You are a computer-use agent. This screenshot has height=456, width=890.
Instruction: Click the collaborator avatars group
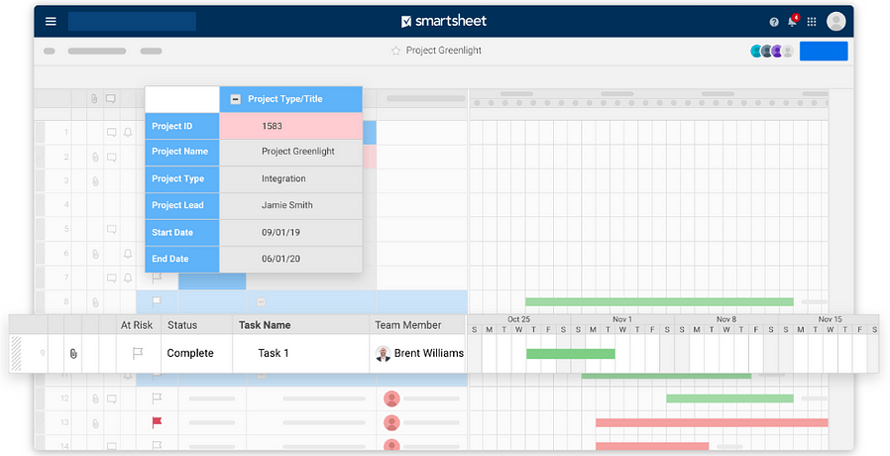pos(771,52)
